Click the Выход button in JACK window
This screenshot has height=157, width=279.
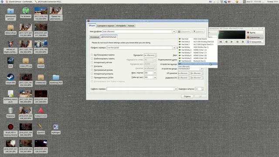[255, 33]
